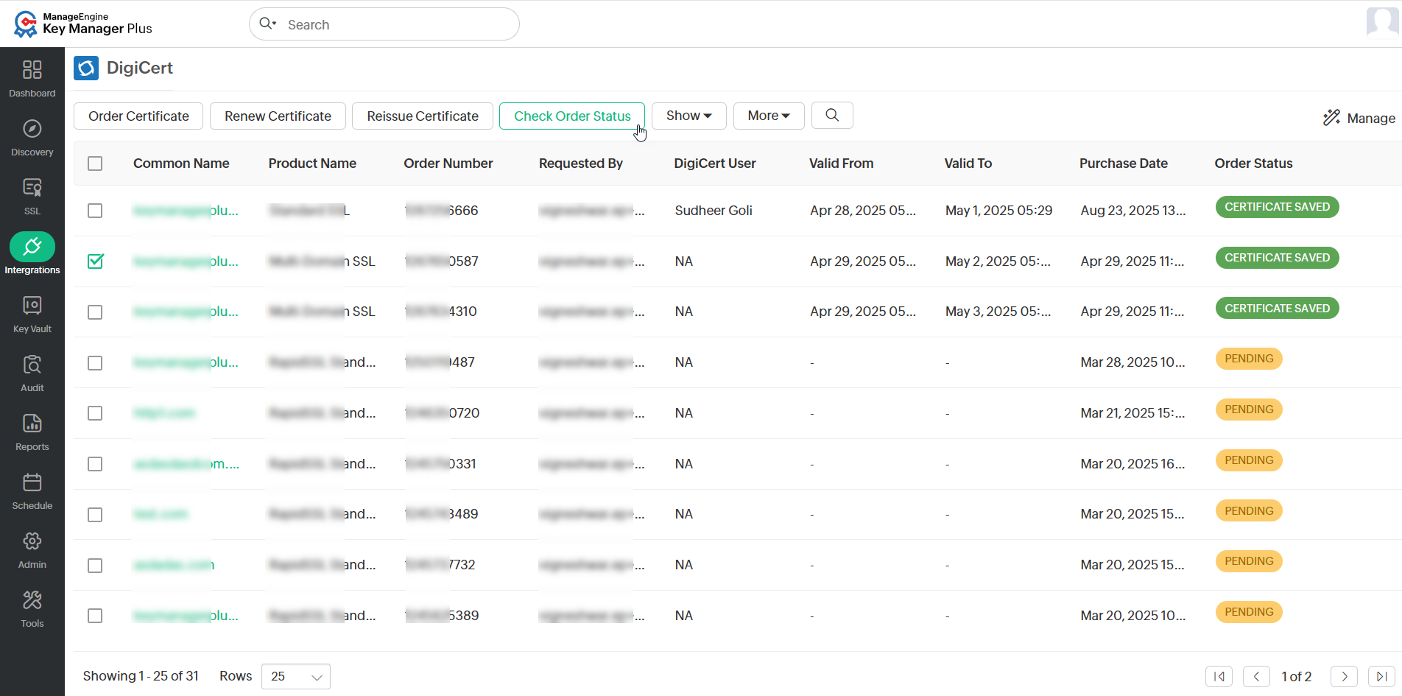Open the Dashboard sidebar icon

32,78
